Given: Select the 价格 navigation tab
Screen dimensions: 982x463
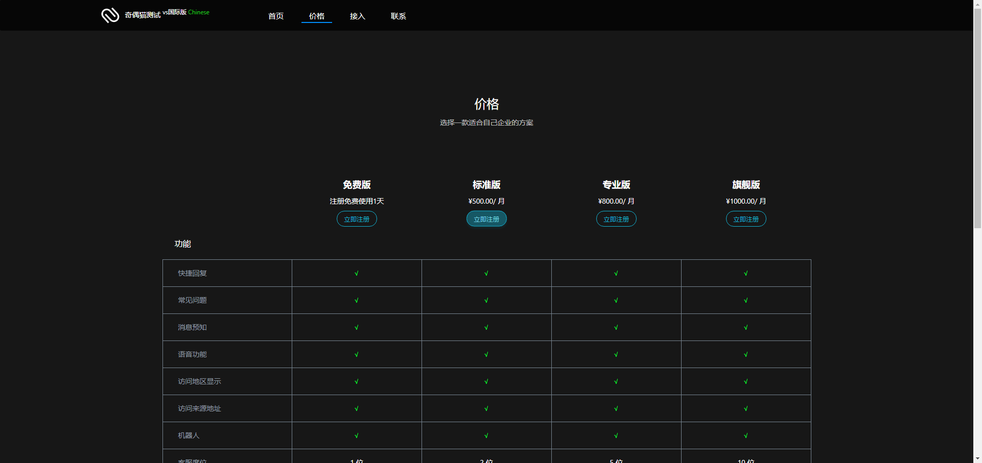Looking at the screenshot, I should pos(317,16).
